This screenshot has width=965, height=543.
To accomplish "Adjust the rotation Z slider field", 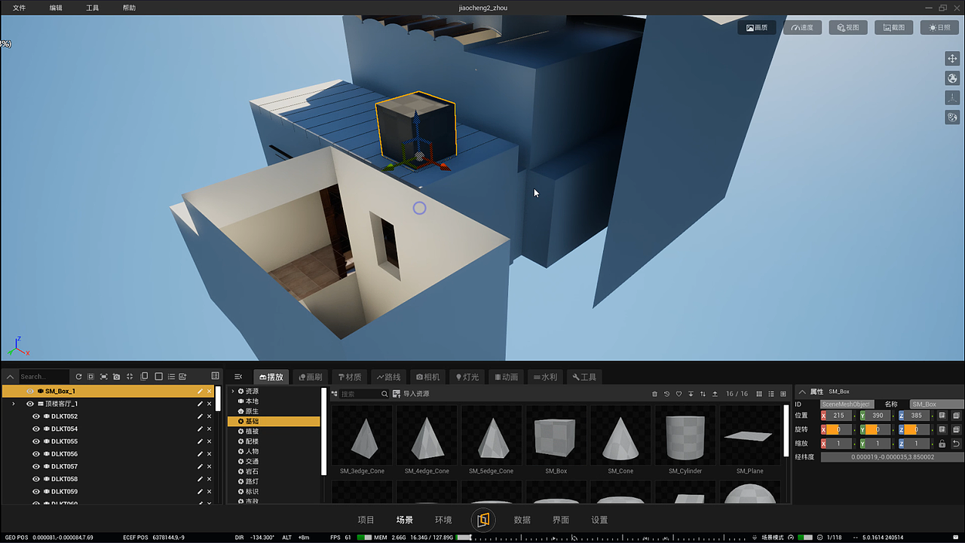I will (917, 429).
